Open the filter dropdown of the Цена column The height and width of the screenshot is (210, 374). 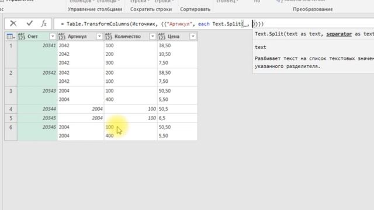click(193, 36)
